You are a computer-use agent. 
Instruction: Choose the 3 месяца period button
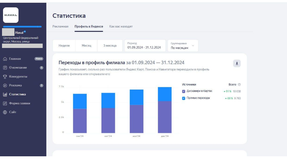(110, 46)
